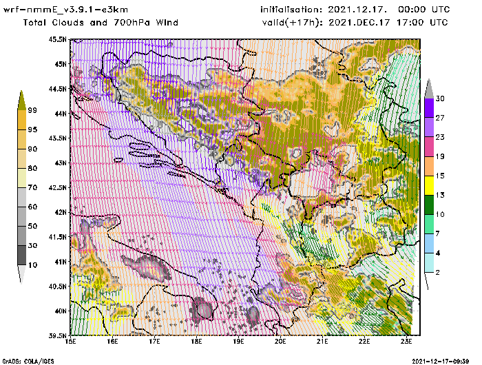Select the light blue 4–7 wind swatch

click(x=429, y=244)
